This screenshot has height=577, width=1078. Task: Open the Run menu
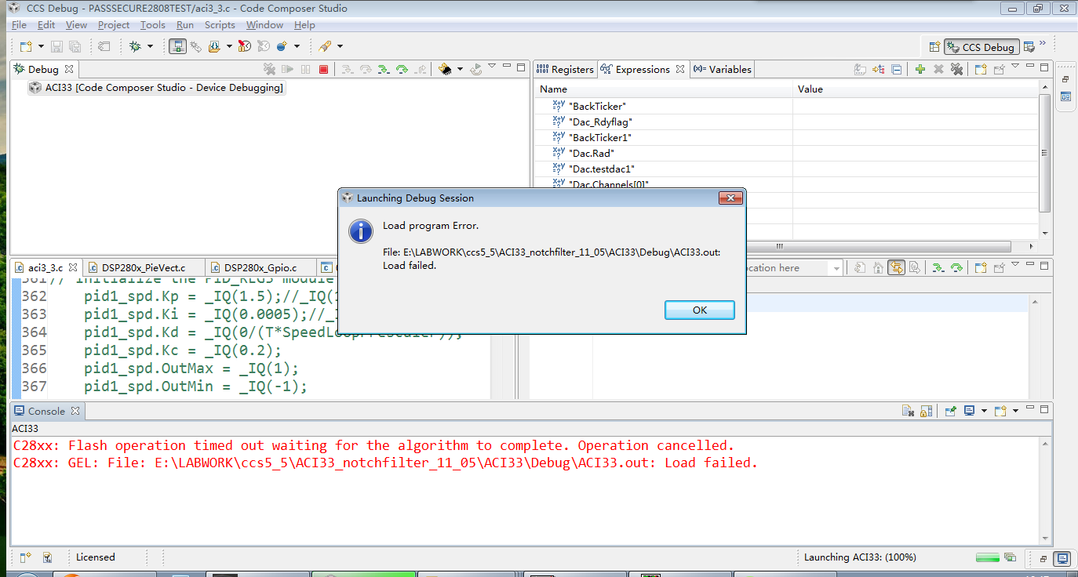coord(185,25)
